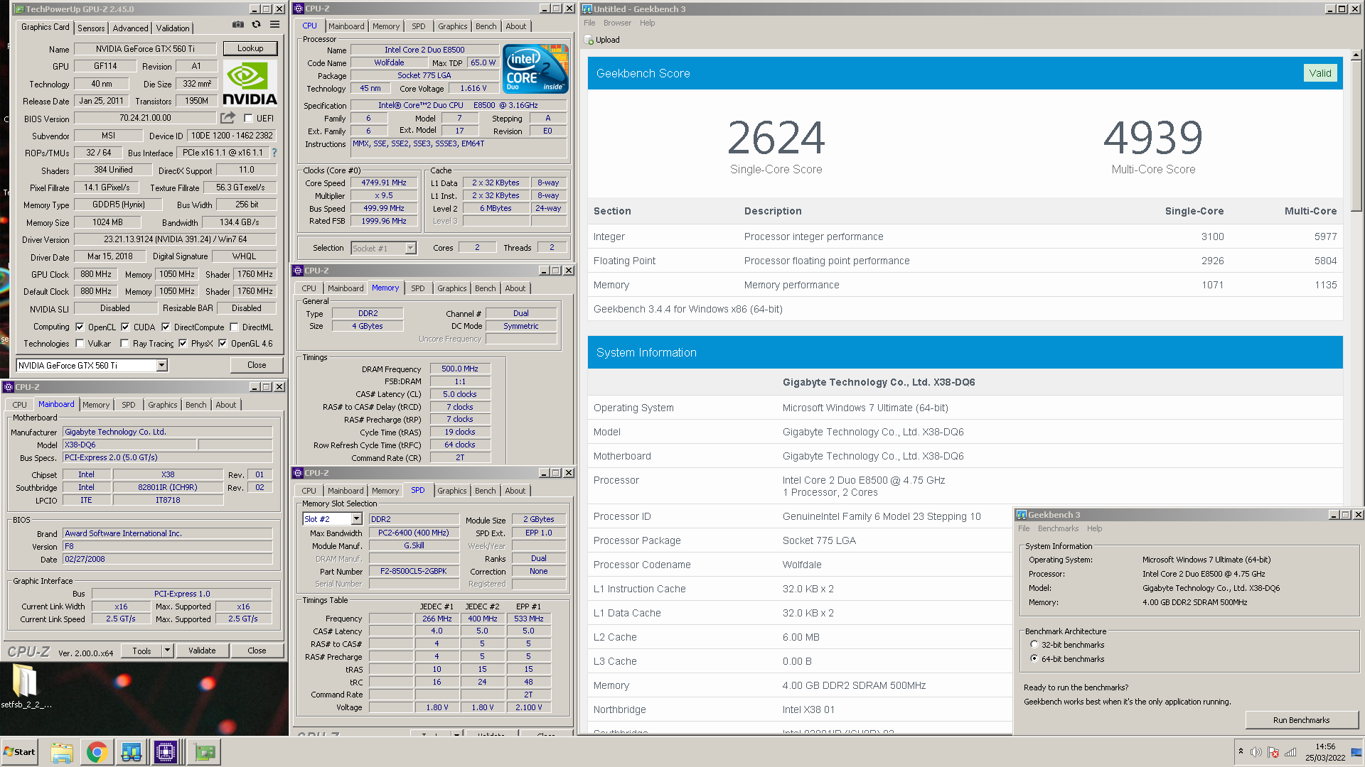The image size is (1365, 767).
Task: Open Validation tab in GPU-Z
Action: (173, 28)
